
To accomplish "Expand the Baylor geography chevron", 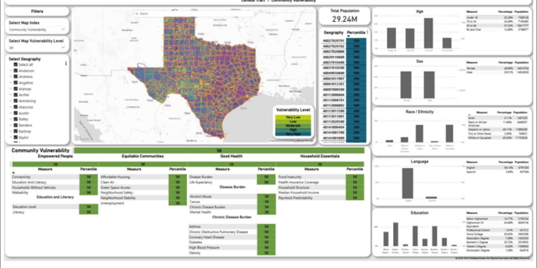I will tap(11, 137).
